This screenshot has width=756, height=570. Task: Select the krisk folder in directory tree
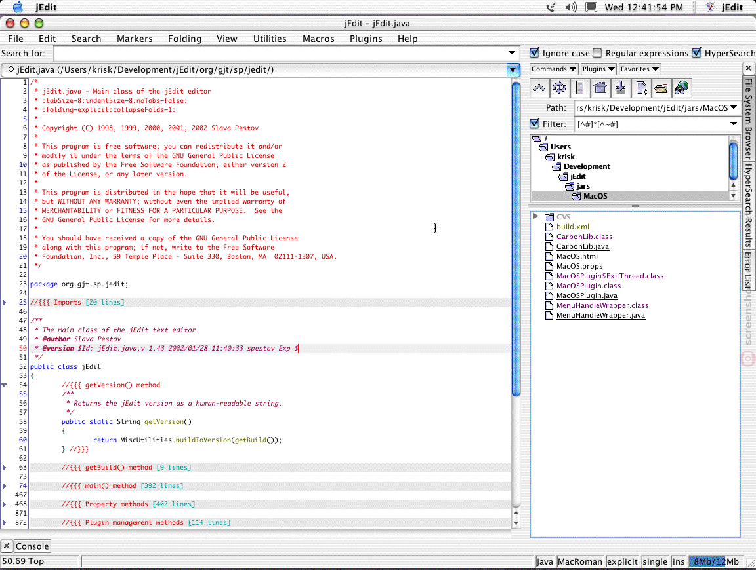(x=566, y=157)
